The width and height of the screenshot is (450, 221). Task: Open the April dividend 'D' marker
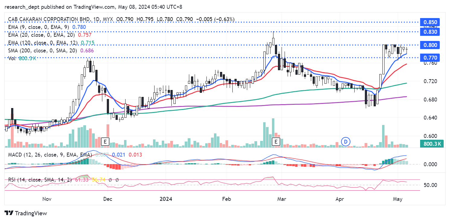tap(345, 141)
